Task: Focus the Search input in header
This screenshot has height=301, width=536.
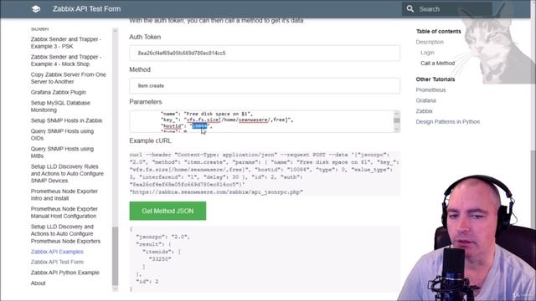Action: click(447, 9)
